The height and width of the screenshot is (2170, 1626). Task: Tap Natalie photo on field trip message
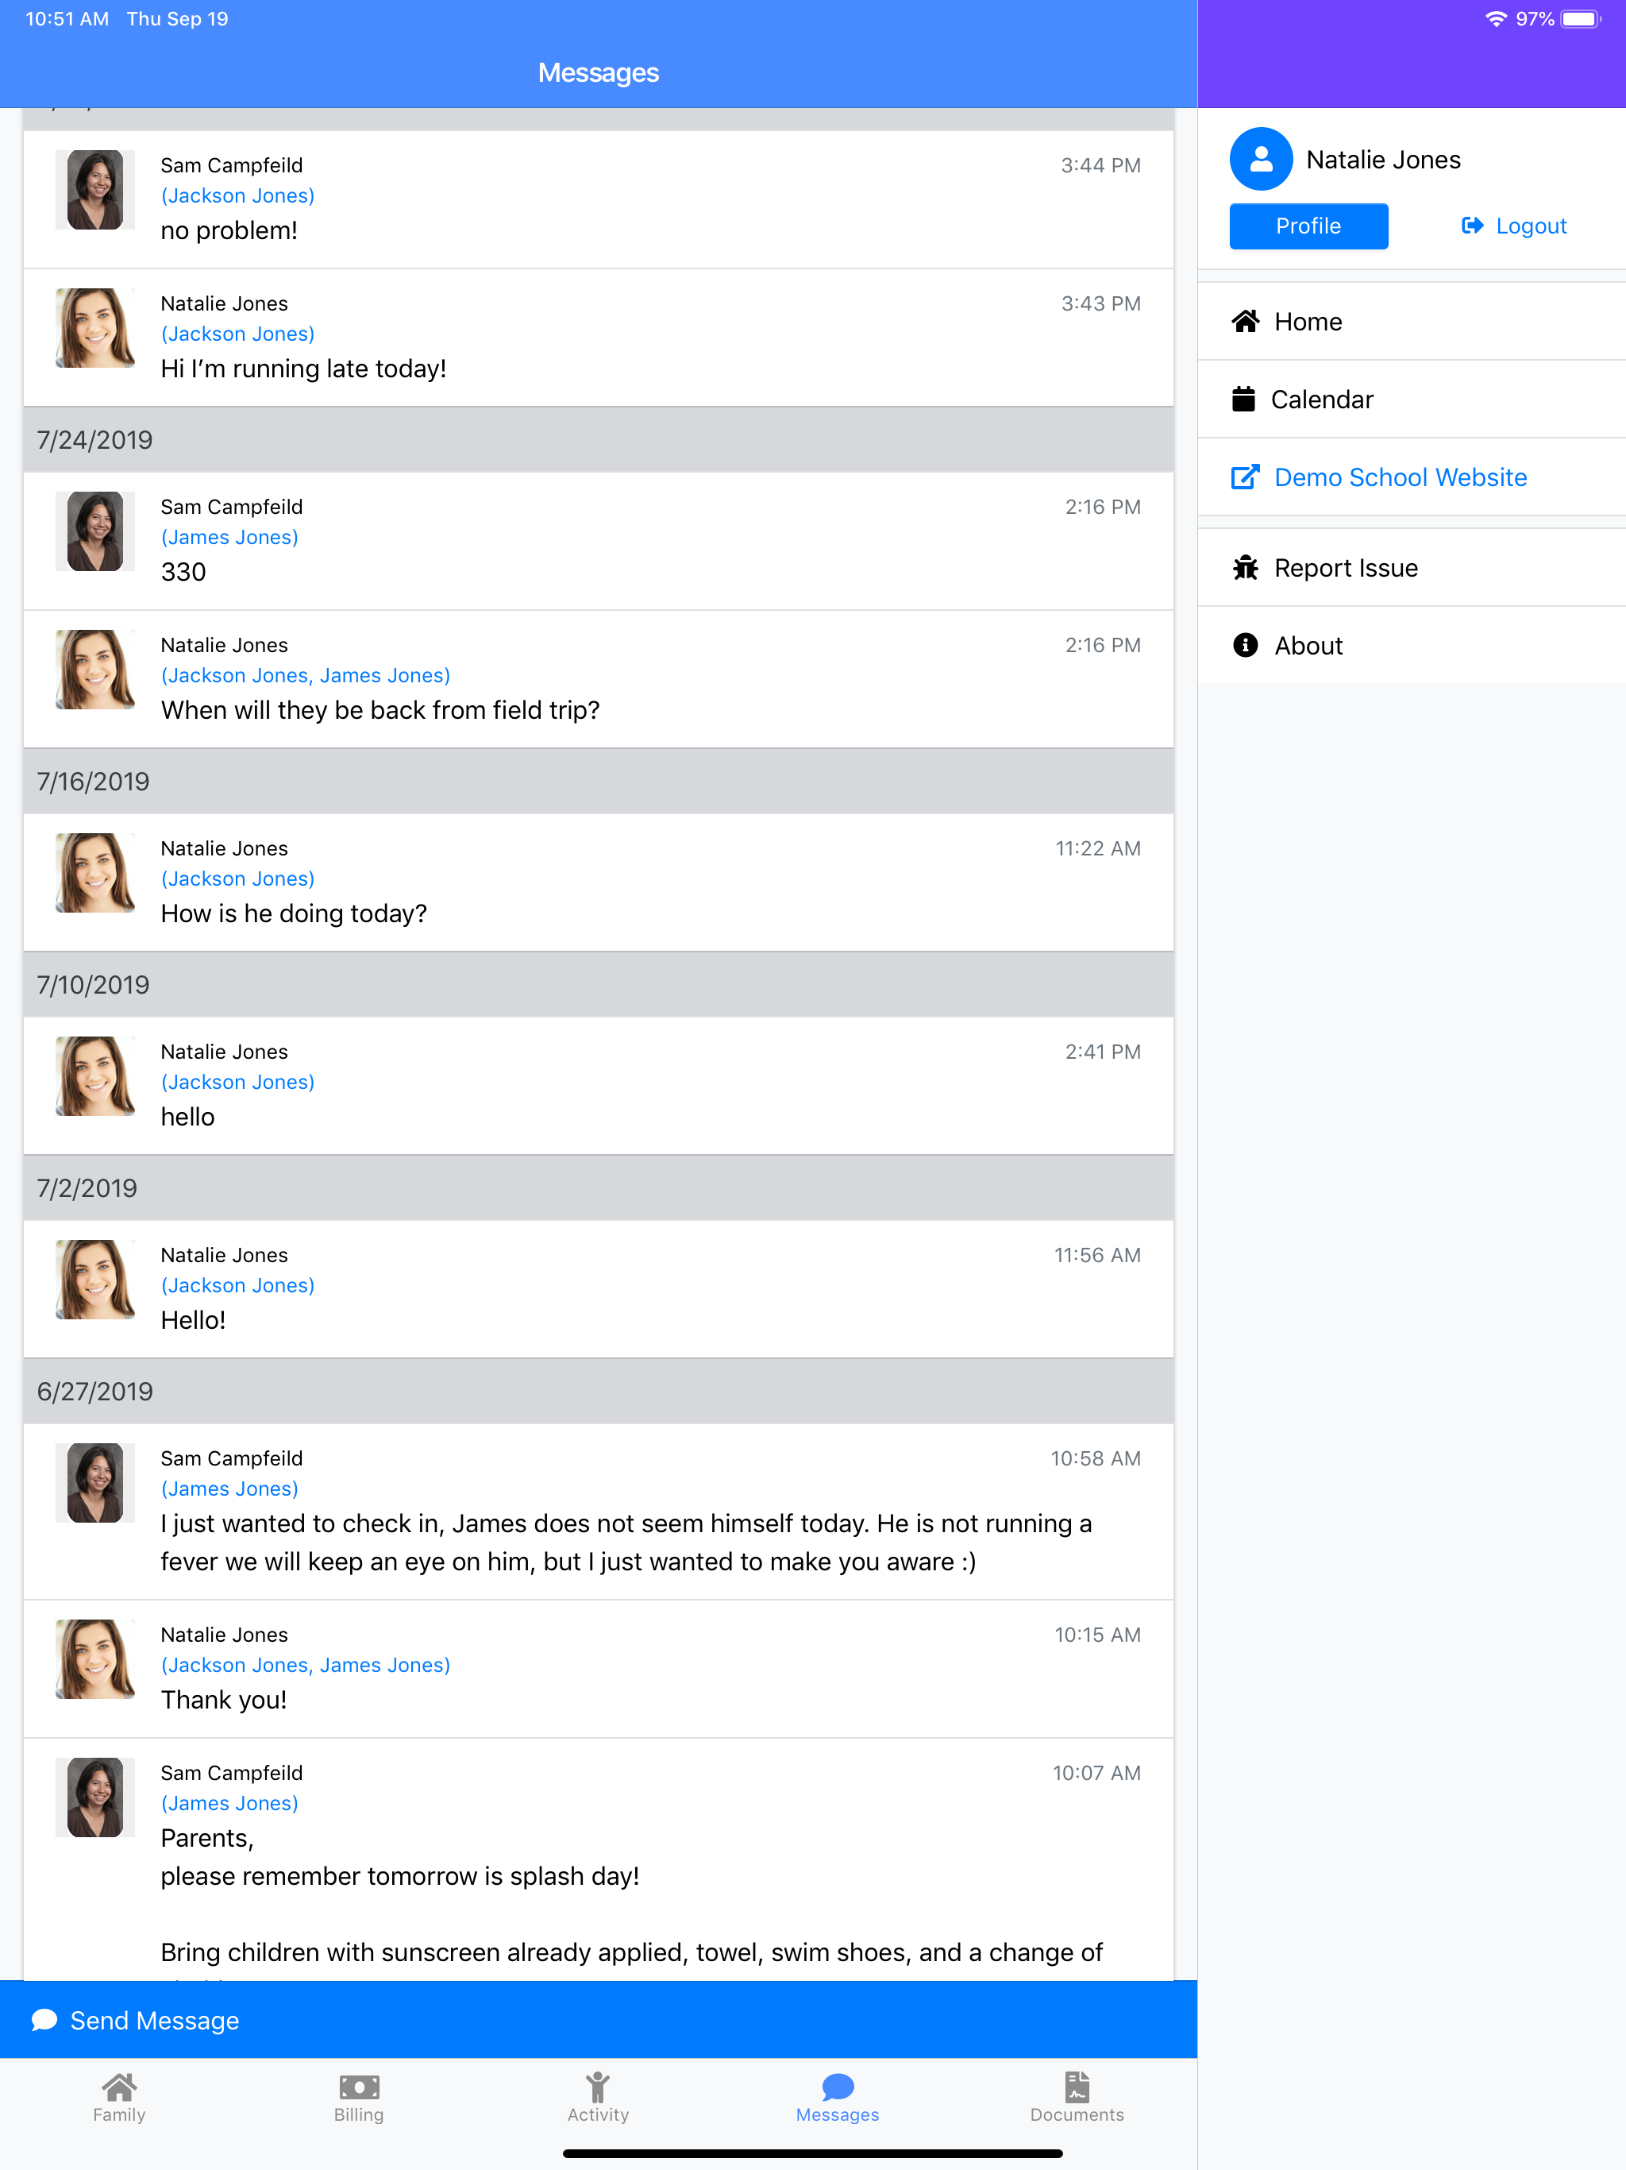(x=95, y=669)
